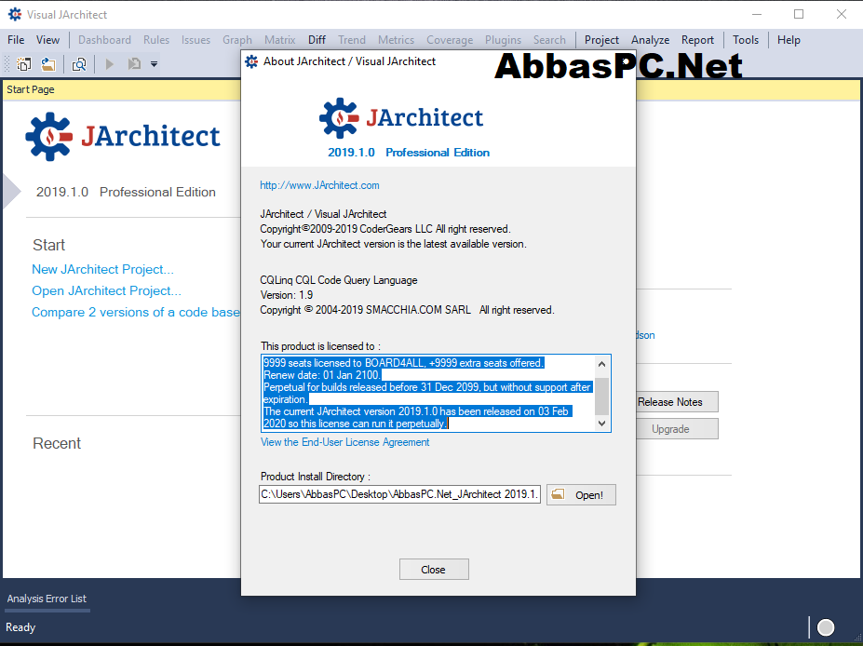Click the Recent heading on Start Page
Screen dimensions: 863x646
tap(57, 443)
